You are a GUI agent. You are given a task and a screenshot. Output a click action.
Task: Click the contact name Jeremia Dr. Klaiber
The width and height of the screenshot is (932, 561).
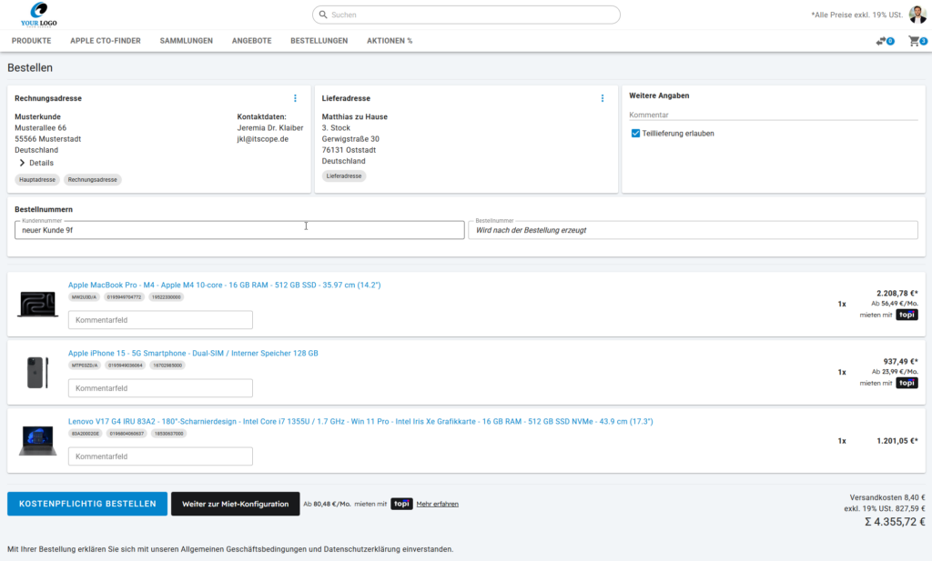tap(270, 128)
